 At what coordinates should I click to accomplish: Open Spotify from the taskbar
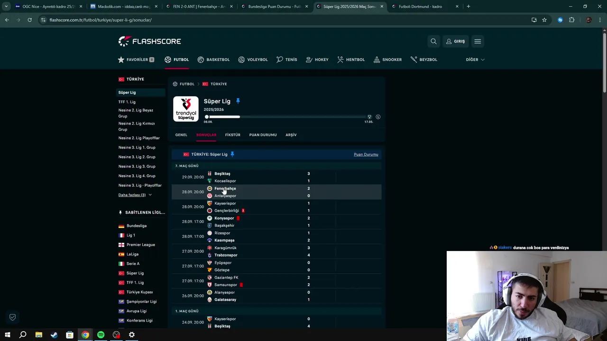pyautogui.click(x=101, y=335)
